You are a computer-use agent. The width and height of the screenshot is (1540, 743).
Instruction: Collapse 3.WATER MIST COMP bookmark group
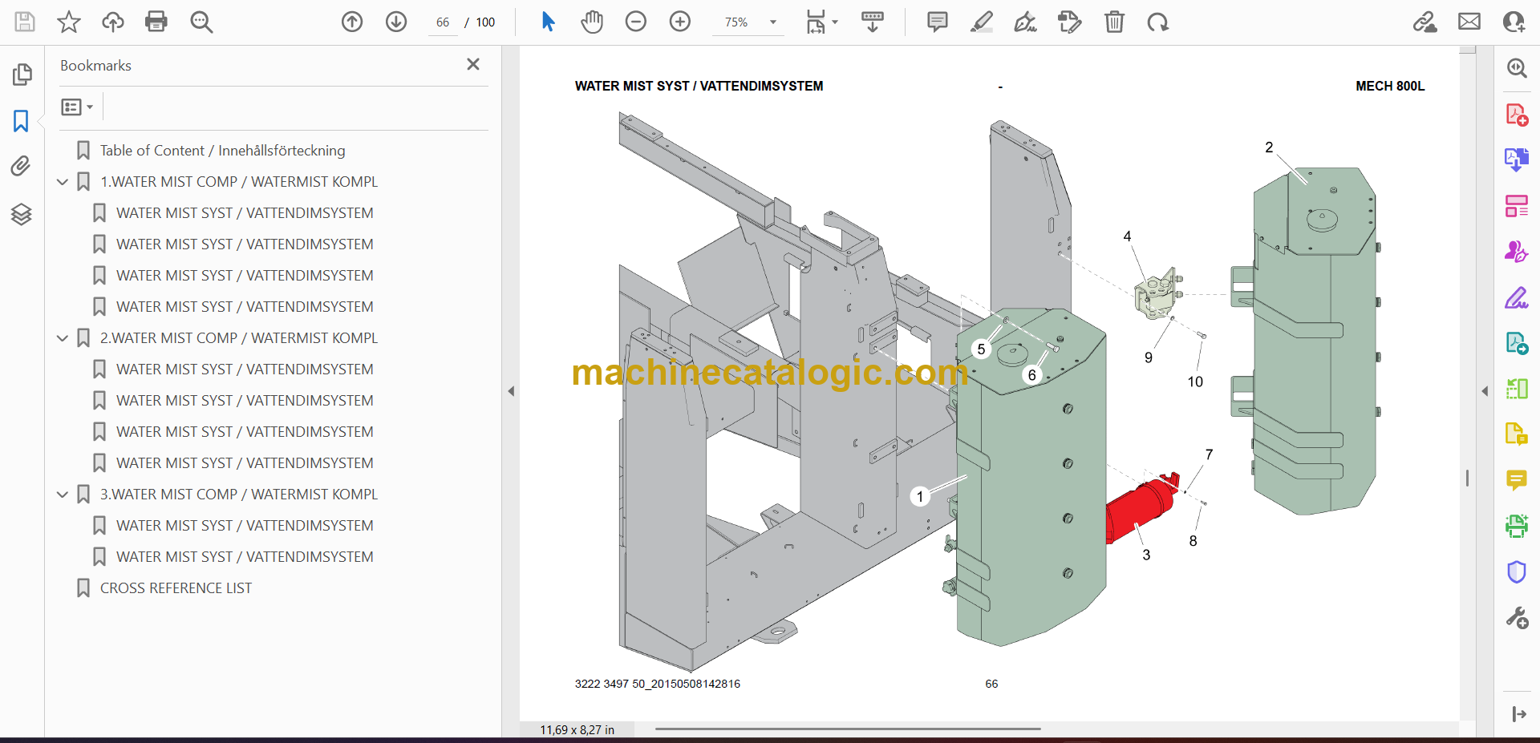click(x=63, y=495)
